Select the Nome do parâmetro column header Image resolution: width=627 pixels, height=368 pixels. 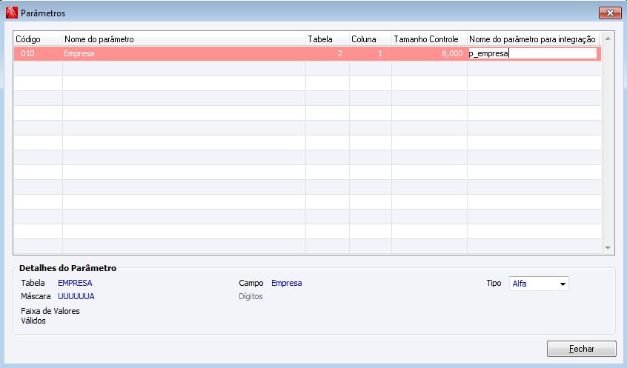(184, 39)
